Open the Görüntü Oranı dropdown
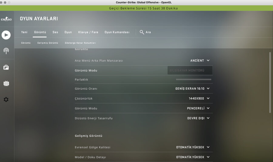Viewport: 273px width, 162px height. click(192, 89)
